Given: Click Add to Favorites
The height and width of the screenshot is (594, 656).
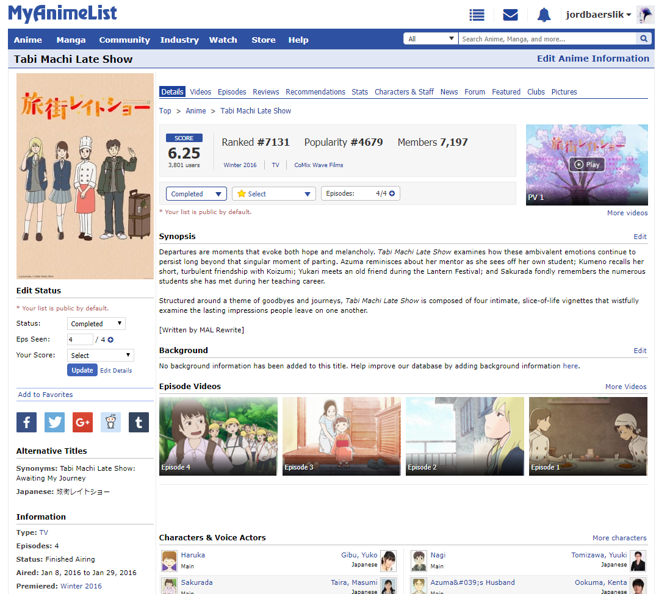Looking at the screenshot, I should click(45, 395).
